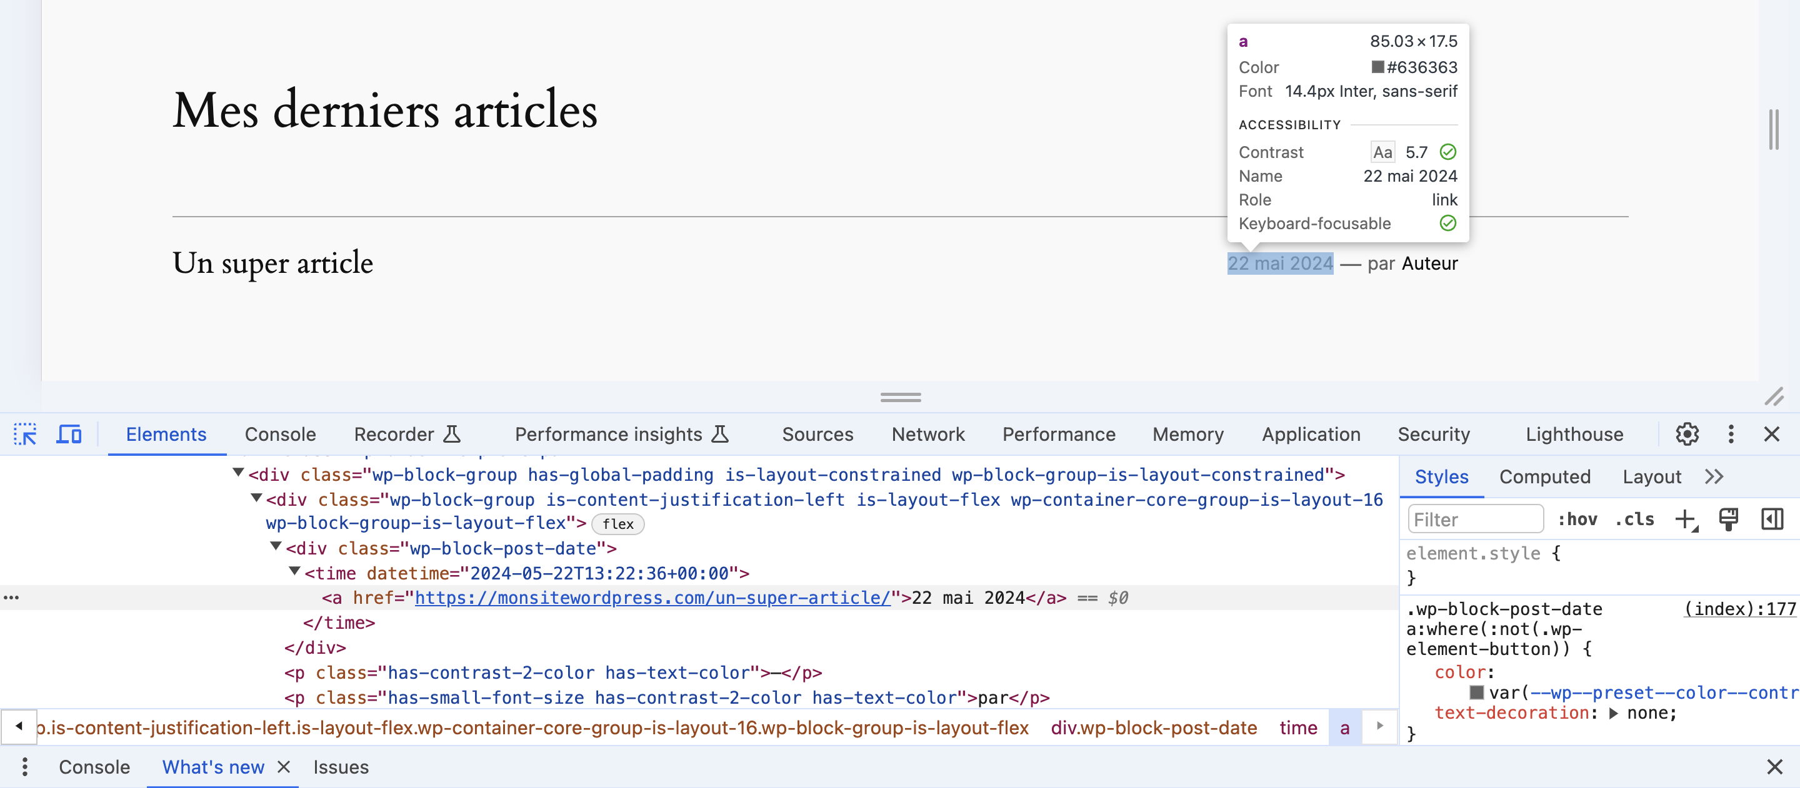Toggle rendering emulations paintbrush icon

pos(1729,520)
